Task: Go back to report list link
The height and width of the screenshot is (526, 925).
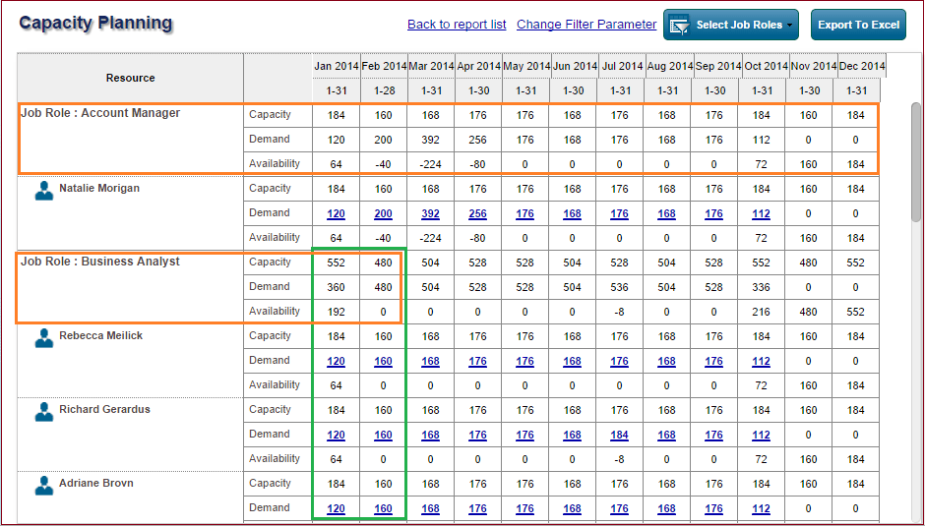Action: [457, 25]
